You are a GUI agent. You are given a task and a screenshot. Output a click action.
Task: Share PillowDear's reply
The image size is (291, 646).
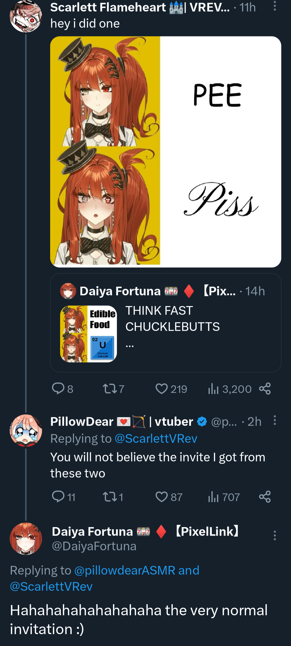[x=265, y=497]
